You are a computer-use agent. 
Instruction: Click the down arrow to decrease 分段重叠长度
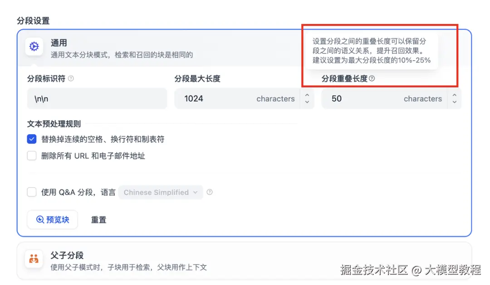coord(454,102)
